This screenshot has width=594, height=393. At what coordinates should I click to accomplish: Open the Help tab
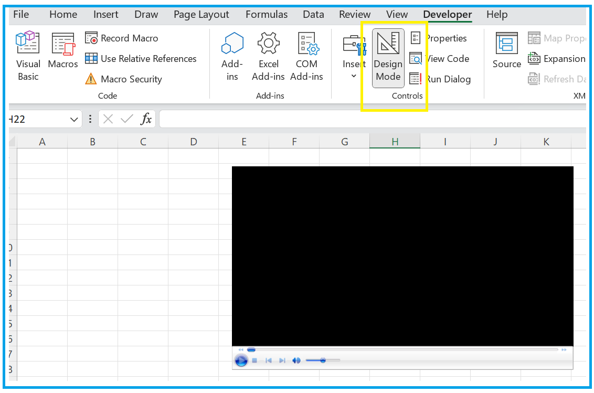coord(496,14)
